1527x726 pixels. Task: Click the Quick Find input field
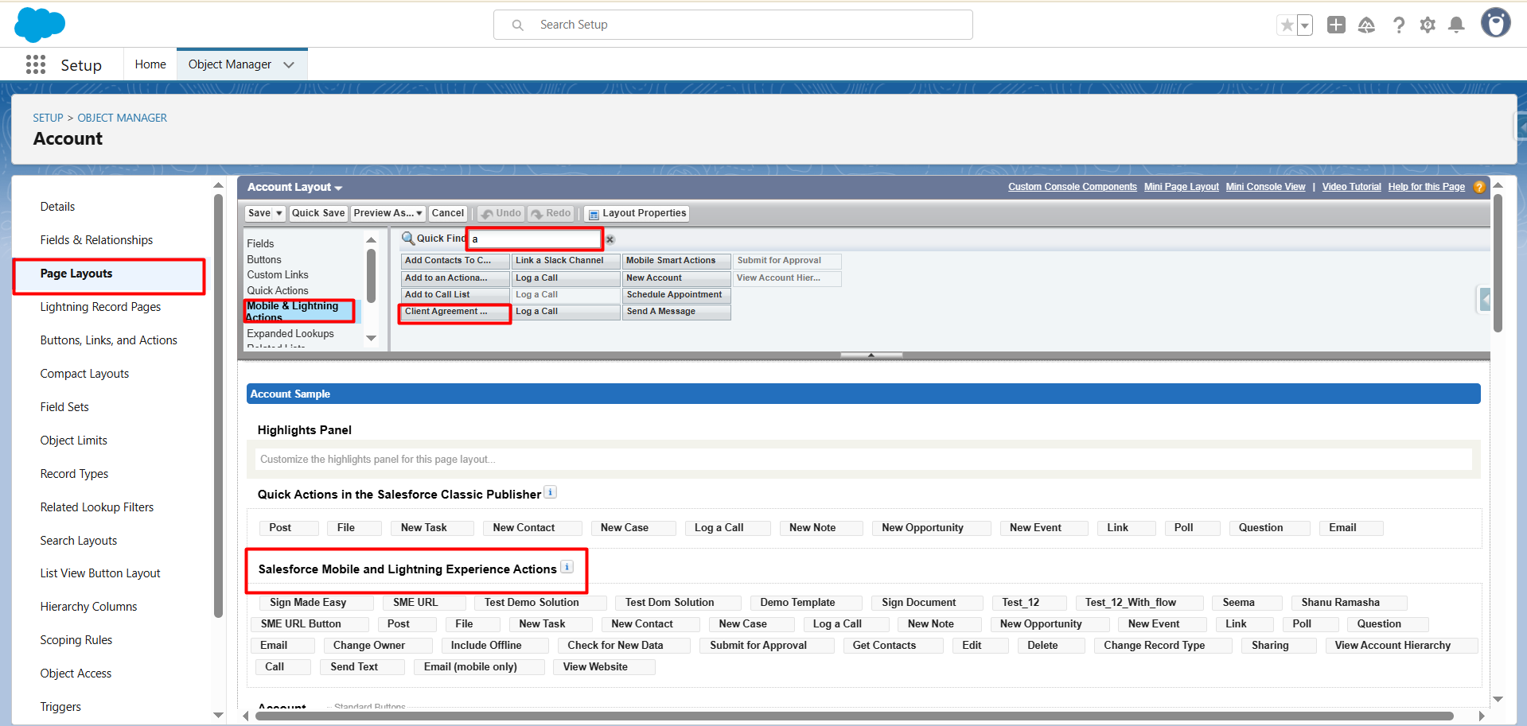point(535,239)
